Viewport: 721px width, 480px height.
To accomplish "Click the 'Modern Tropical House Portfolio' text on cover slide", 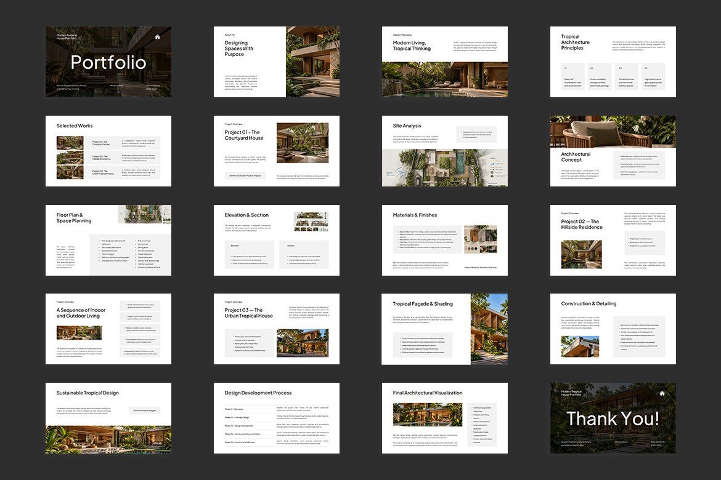I will pos(67,37).
